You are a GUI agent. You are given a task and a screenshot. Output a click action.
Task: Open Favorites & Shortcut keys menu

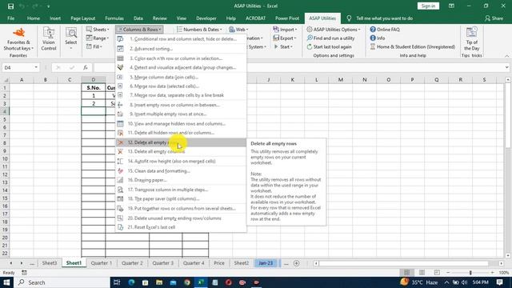pos(18,39)
